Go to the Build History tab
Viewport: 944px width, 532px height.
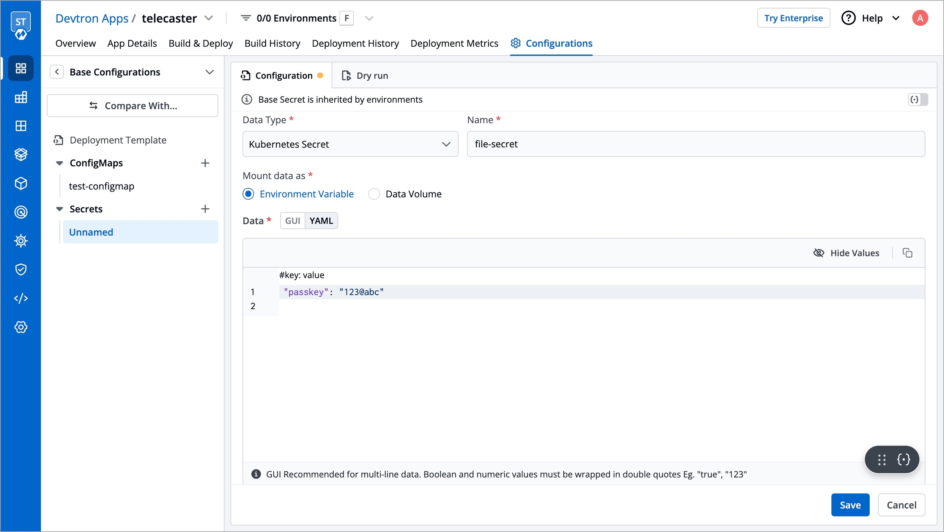click(272, 43)
